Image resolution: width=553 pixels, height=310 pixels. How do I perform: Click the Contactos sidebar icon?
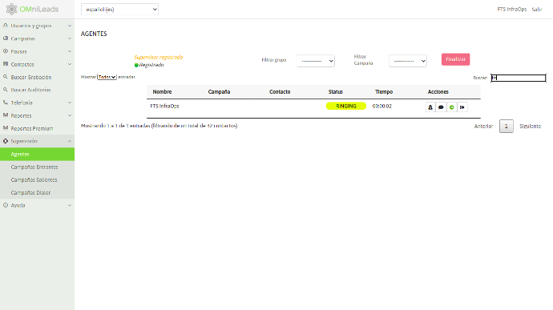[6, 64]
